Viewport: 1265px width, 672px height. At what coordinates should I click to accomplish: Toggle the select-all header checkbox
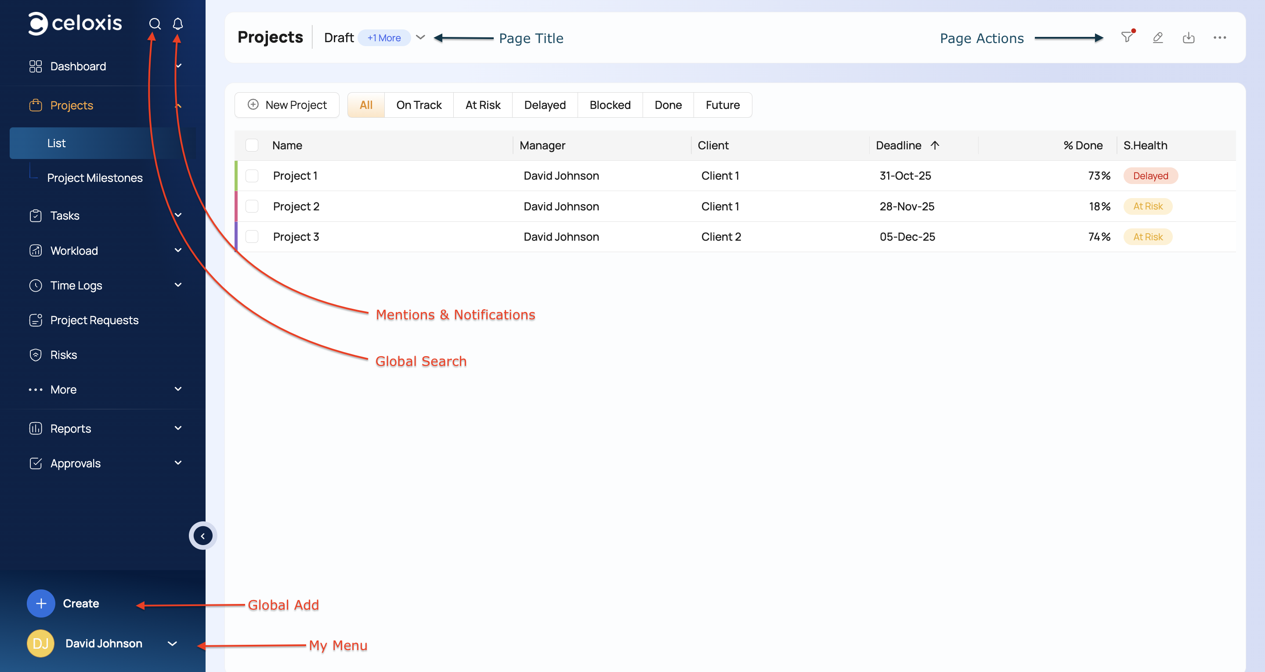[x=252, y=145]
